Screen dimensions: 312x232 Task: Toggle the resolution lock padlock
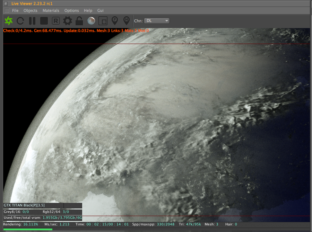click(x=79, y=21)
